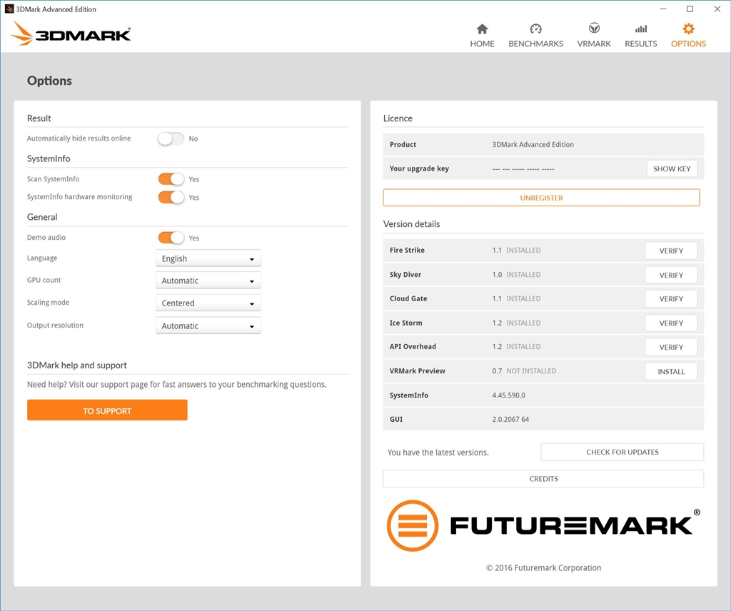731x611 pixels.
Task: Expand the Output resolution dropdown
Action: point(208,325)
